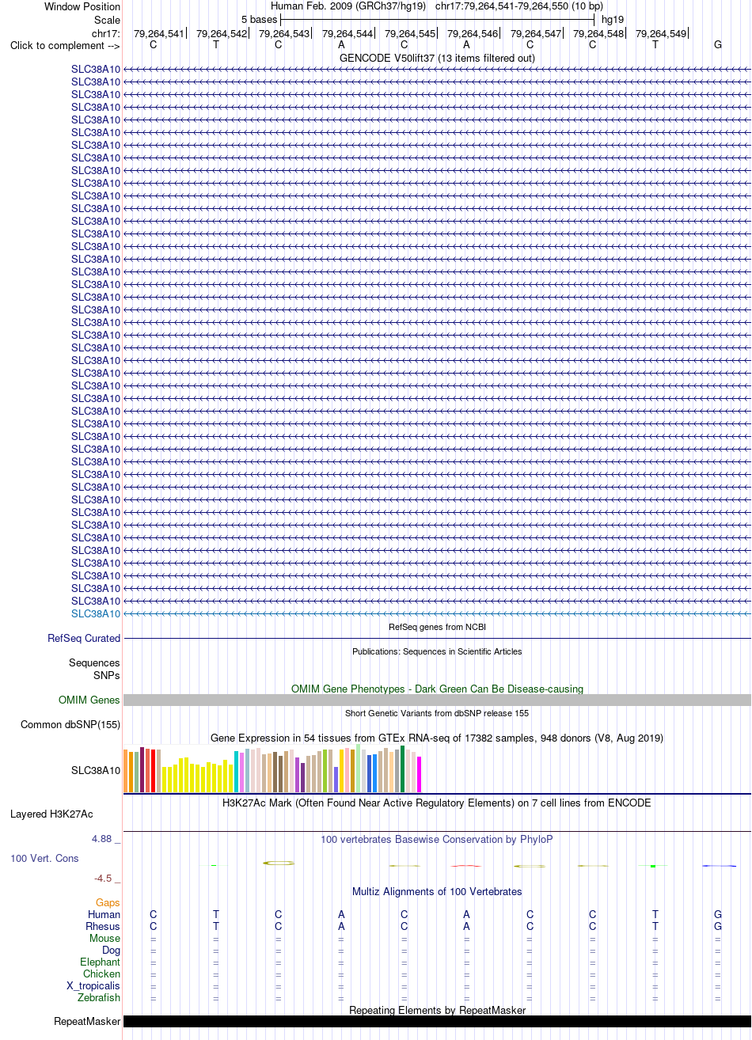
Task: Click the tallest light-green GTEx expression bar
Action: pos(359,768)
